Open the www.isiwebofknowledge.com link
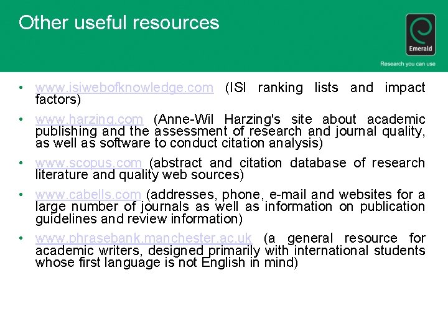This screenshot has width=448, height=336. pos(124,88)
